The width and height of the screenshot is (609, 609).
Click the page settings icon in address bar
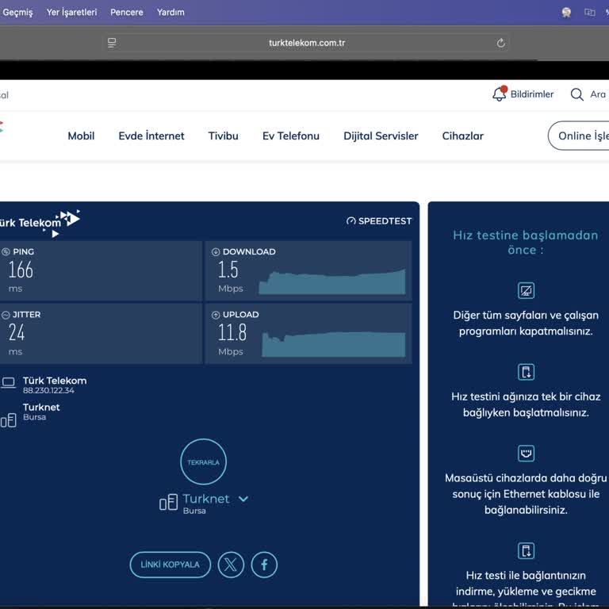(x=112, y=43)
